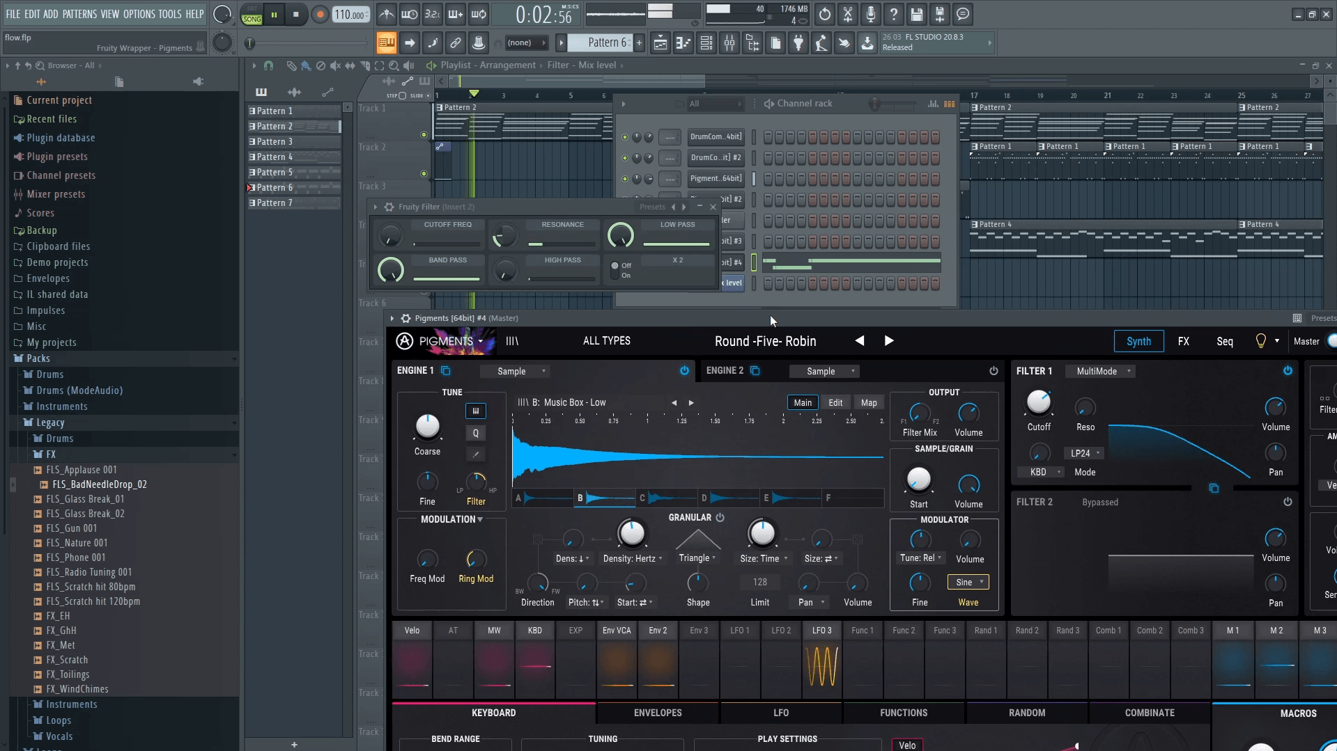Open the FILE menu
Screen dimensions: 1337x751
point(13,14)
